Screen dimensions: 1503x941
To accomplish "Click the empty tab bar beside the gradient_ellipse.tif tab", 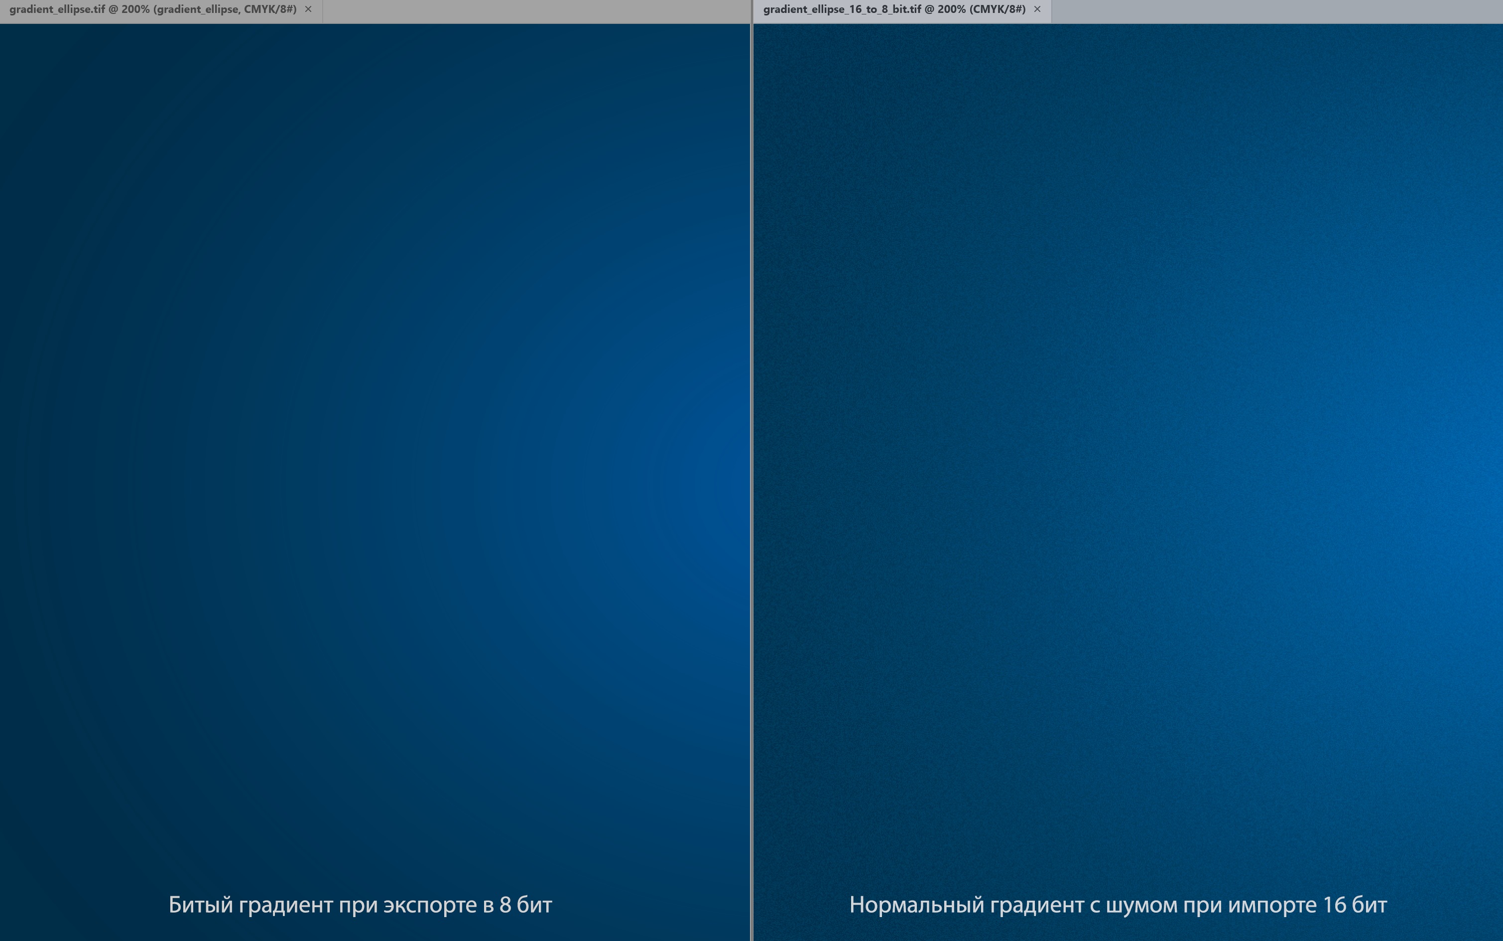I will (535, 11).
